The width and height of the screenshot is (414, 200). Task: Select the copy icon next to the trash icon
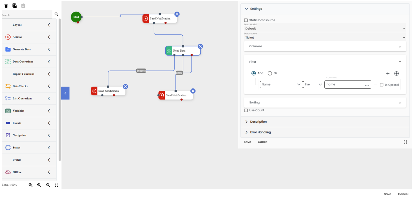pyautogui.click(x=14, y=6)
